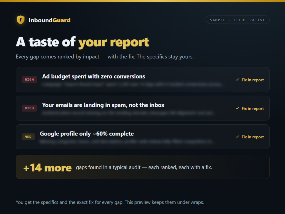Click the 'Every gap comes ranked by impact' subtitle
Viewport: 285px width, 214px height.
105,56
